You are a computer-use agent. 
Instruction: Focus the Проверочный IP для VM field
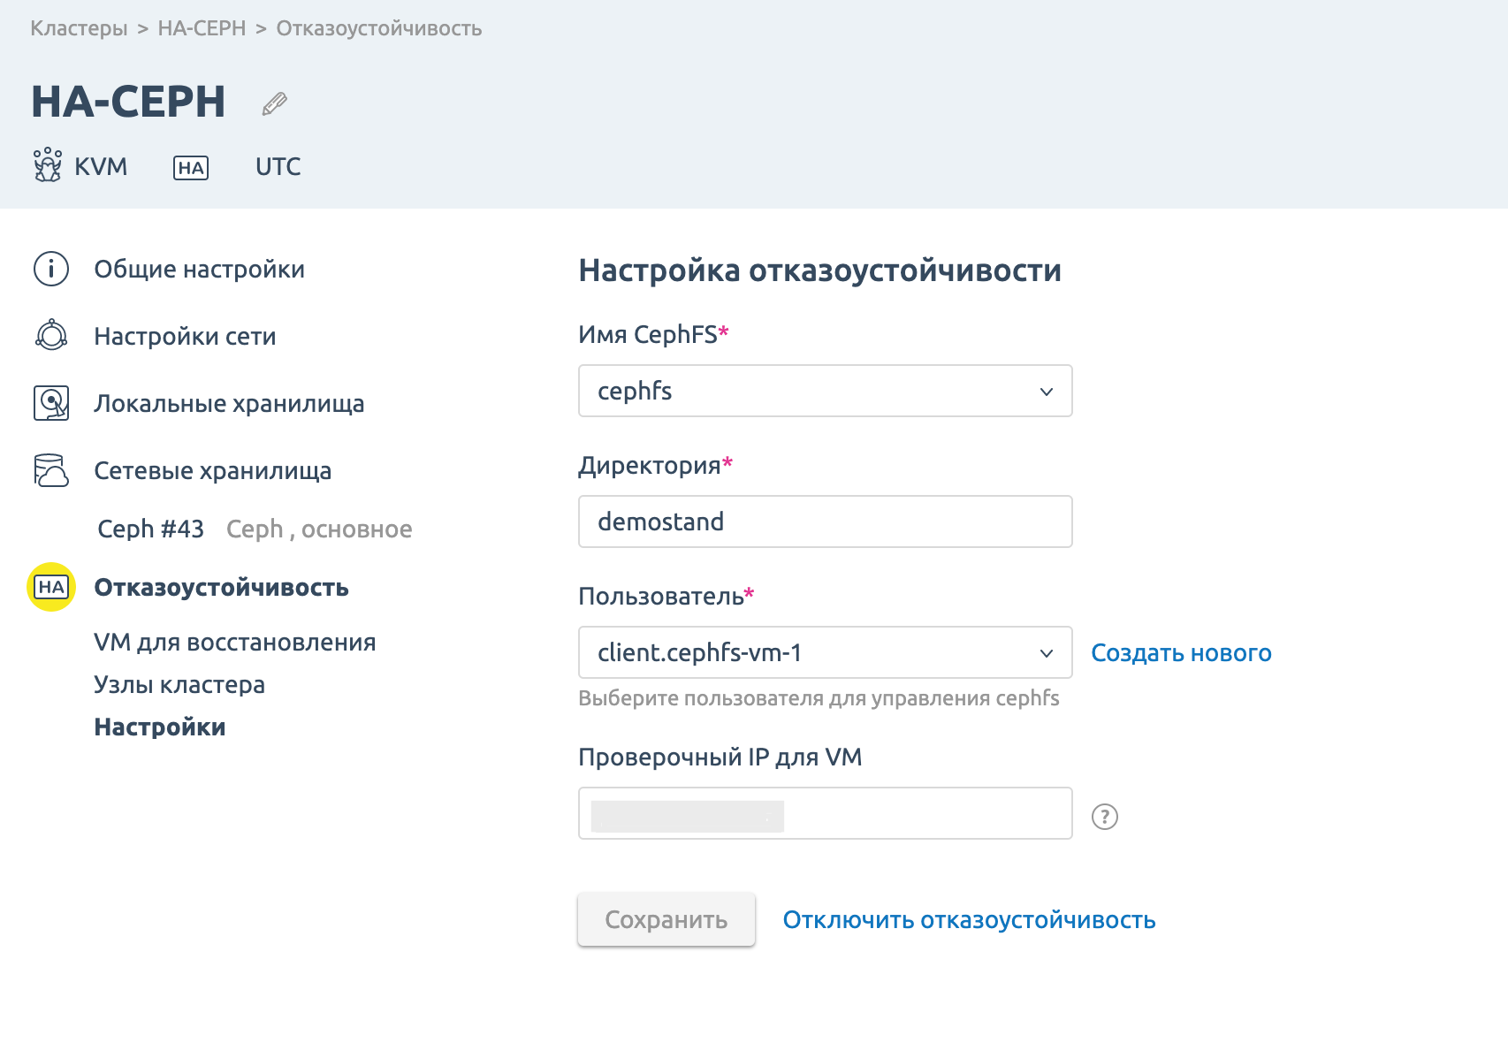(825, 813)
